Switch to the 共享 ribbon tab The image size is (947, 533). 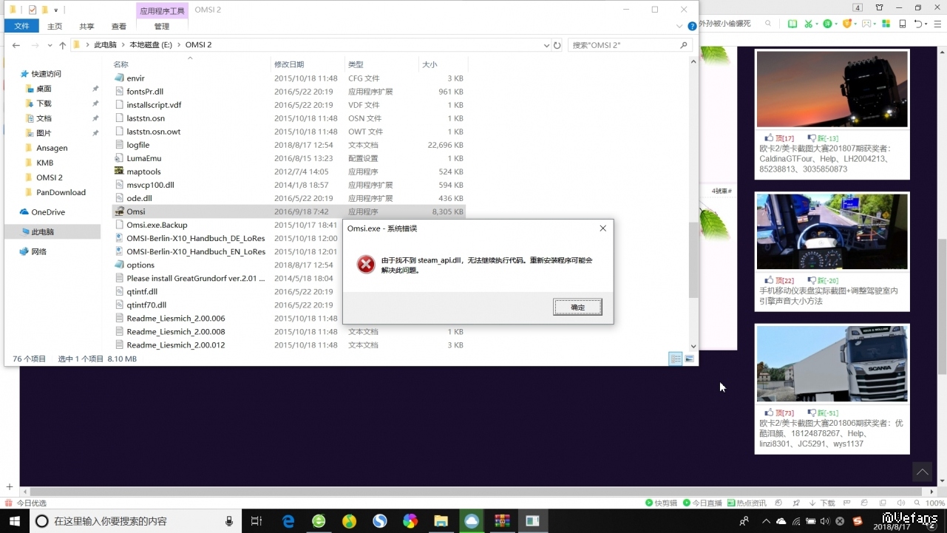[86, 26]
